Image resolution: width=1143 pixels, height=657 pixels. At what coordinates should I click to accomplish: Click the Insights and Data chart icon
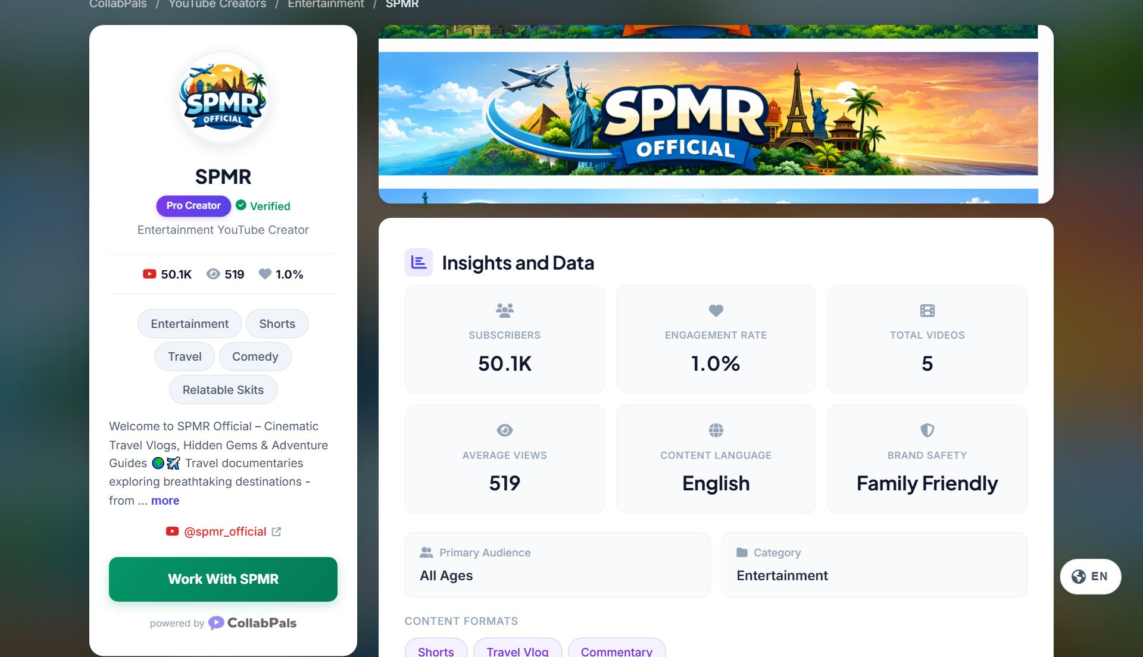[419, 262]
